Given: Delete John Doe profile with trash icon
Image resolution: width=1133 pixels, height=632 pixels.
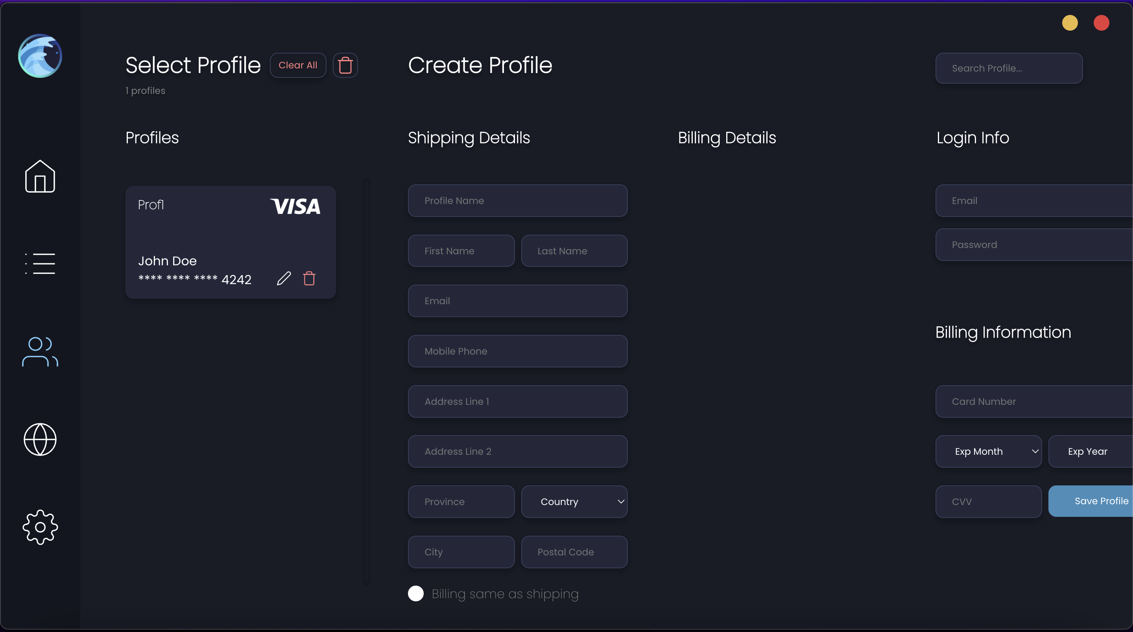Looking at the screenshot, I should click(309, 278).
